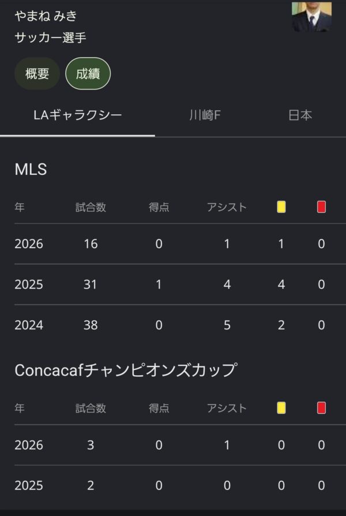Click the アシスト column header in MLS table
This screenshot has width=346, height=516.
pyautogui.click(x=227, y=207)
